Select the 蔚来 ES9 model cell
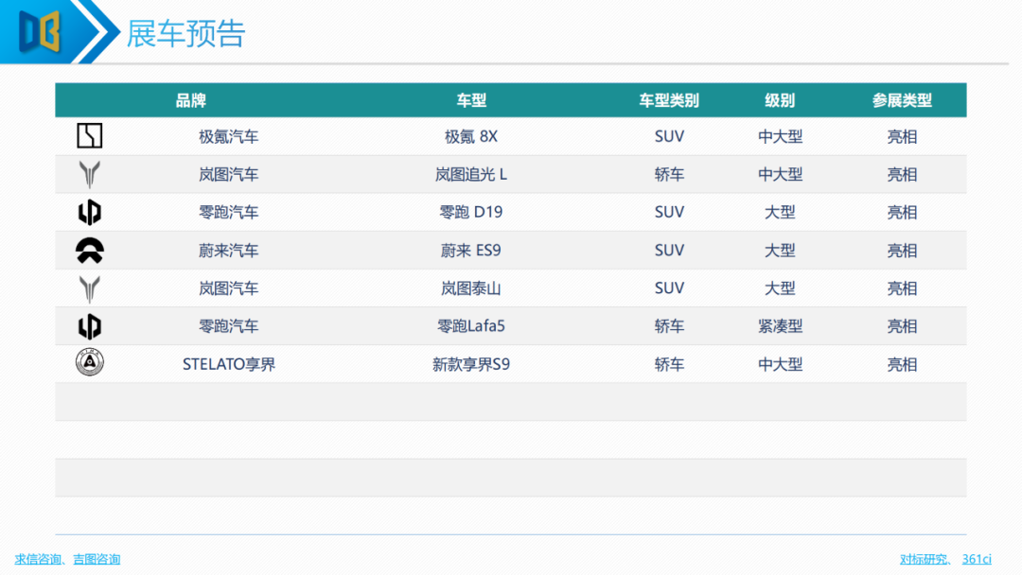Viewport: 1022px width, 575px height. 471,251
